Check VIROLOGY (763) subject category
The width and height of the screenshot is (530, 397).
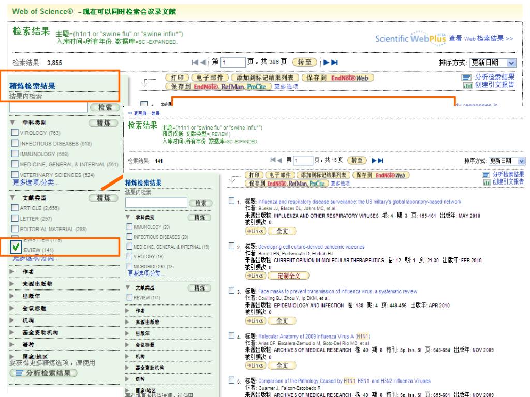(x=14, y=132)
